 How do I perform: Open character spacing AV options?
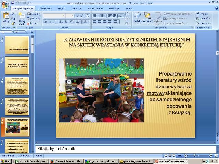71,22
